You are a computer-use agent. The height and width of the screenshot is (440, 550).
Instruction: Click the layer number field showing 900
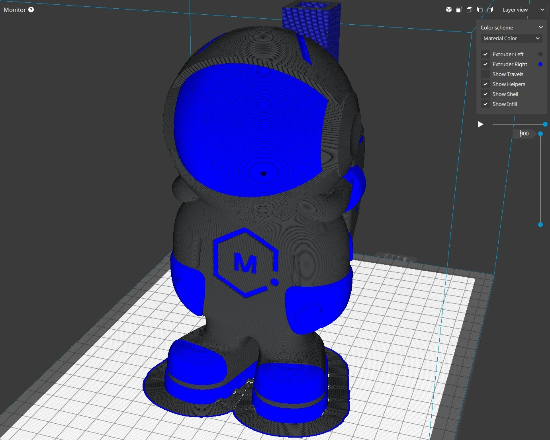[525, 134]
